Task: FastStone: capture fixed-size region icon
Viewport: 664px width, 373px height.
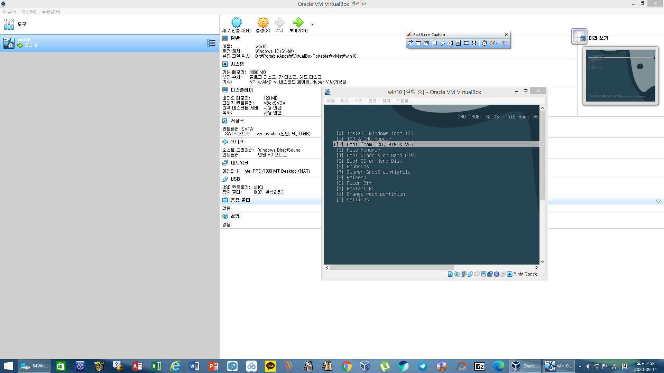Action: pyautogui.click(x=466, y=43)
